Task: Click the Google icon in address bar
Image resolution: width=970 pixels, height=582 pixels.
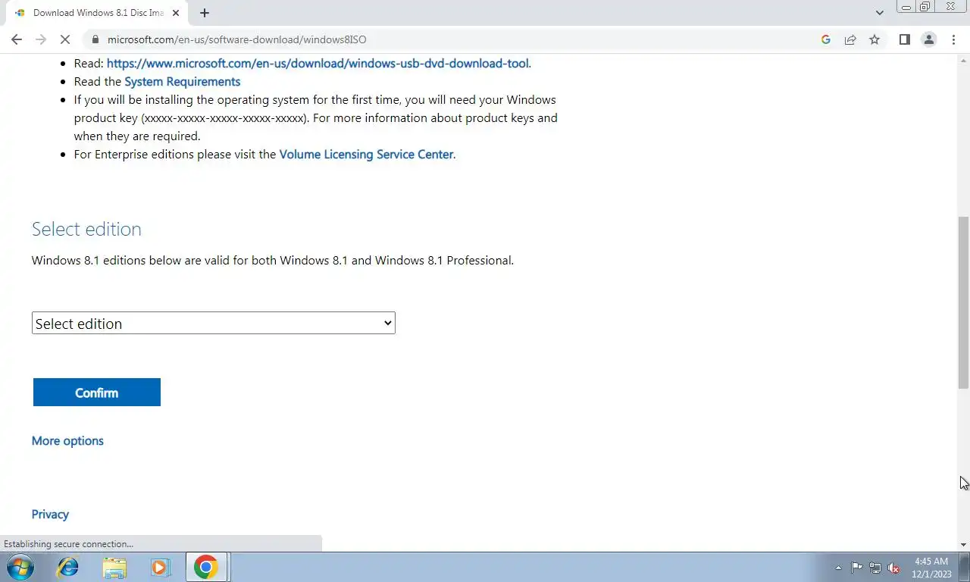Action: pyautogui.click(x=826, y=39)
